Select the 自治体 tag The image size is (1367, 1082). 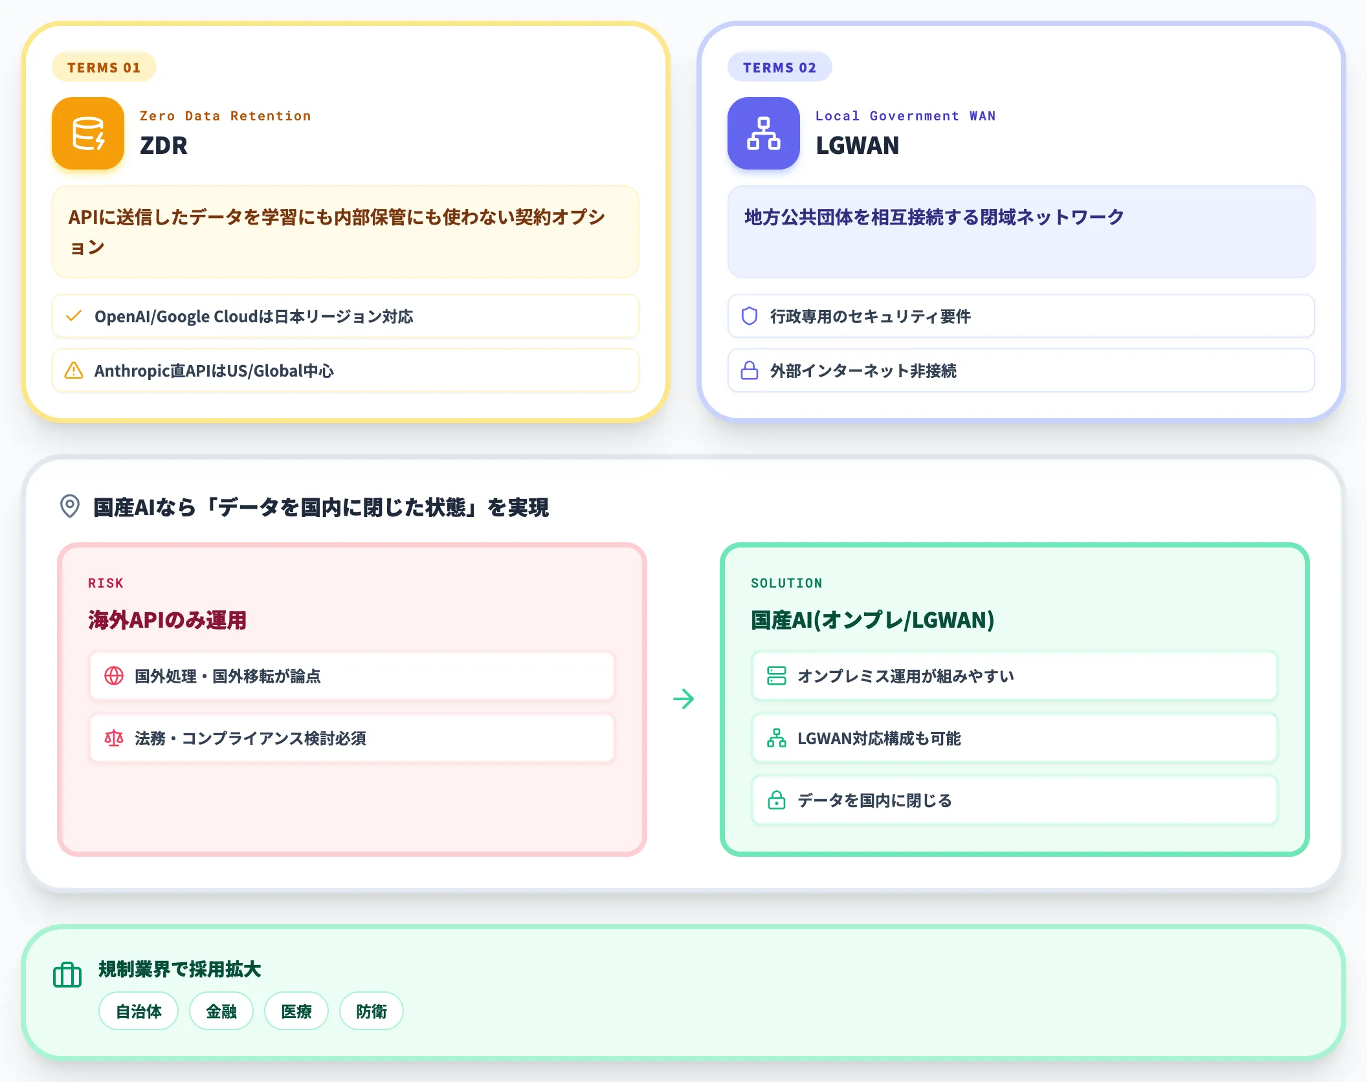click(x=139, y=1011)
